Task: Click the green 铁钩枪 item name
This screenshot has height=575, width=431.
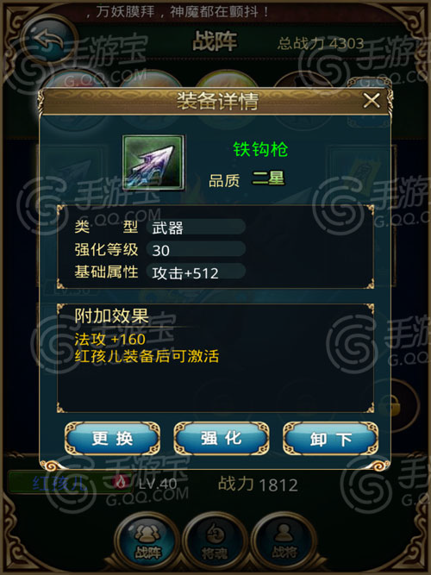Action: click(x=260, y=150)
